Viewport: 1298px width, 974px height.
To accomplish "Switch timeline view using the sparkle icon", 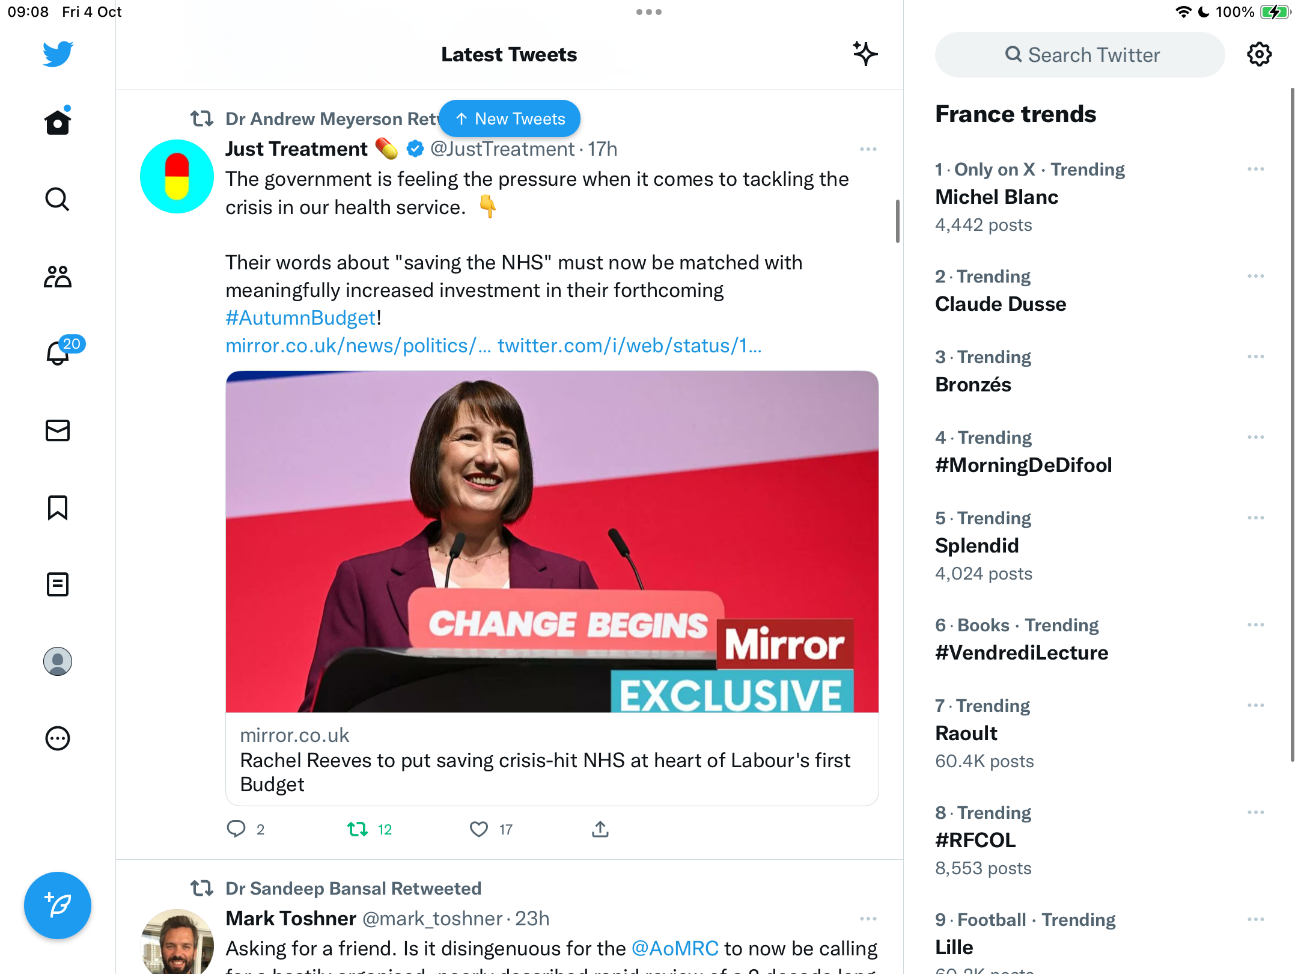I will click(x=865, y=54).
